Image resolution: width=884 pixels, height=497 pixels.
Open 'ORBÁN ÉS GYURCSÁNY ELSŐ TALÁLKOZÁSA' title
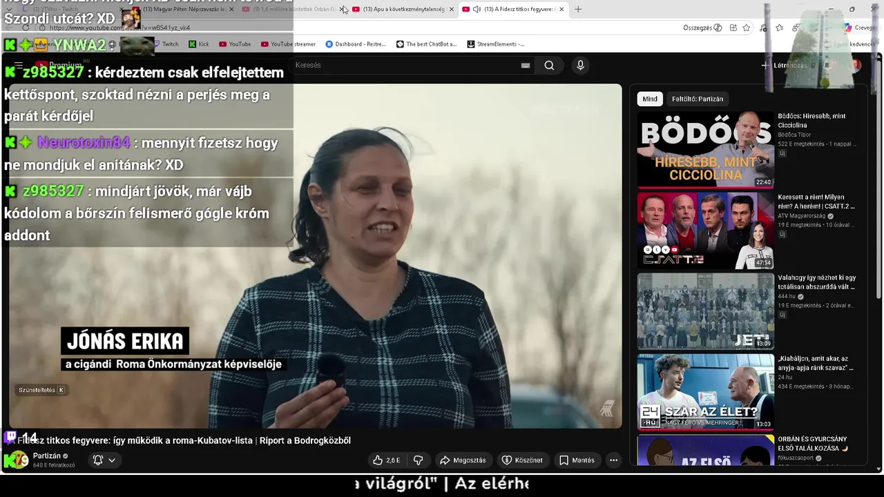[x=813, y=443]
